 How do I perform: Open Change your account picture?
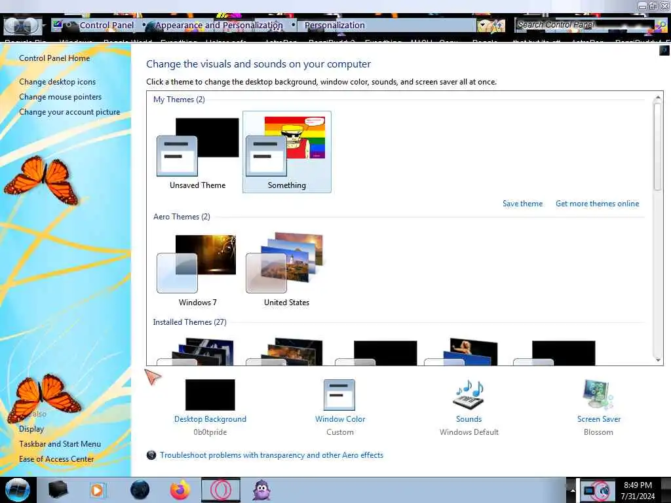coord(69,111)
